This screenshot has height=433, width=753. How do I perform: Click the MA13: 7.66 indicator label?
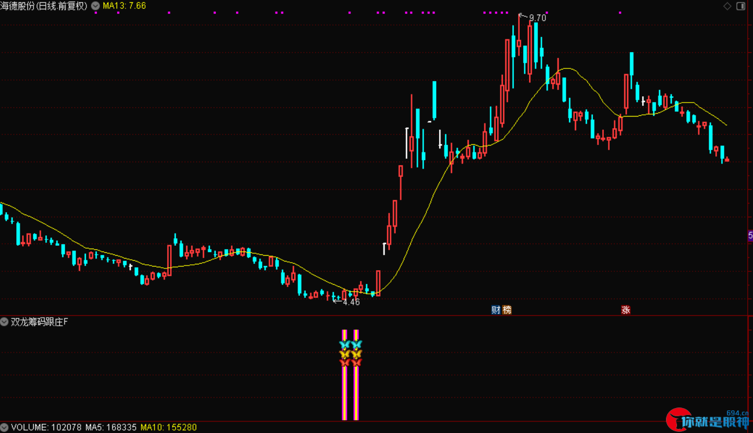(x=124, y=6)
